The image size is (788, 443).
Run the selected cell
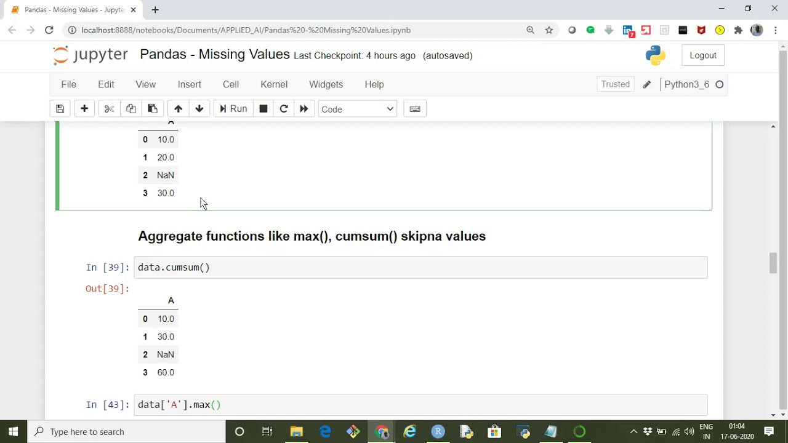coord(233,109)
